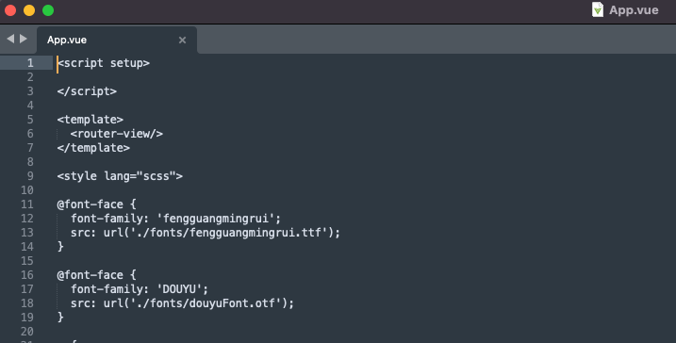Screen dimensions: 676x343
Task: Click the forward navigation arrow in tab bar
Action: 24,39
